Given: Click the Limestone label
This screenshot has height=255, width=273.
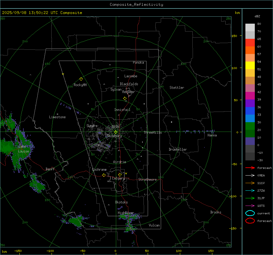Looking at the screenshot, I should [57, 117].
